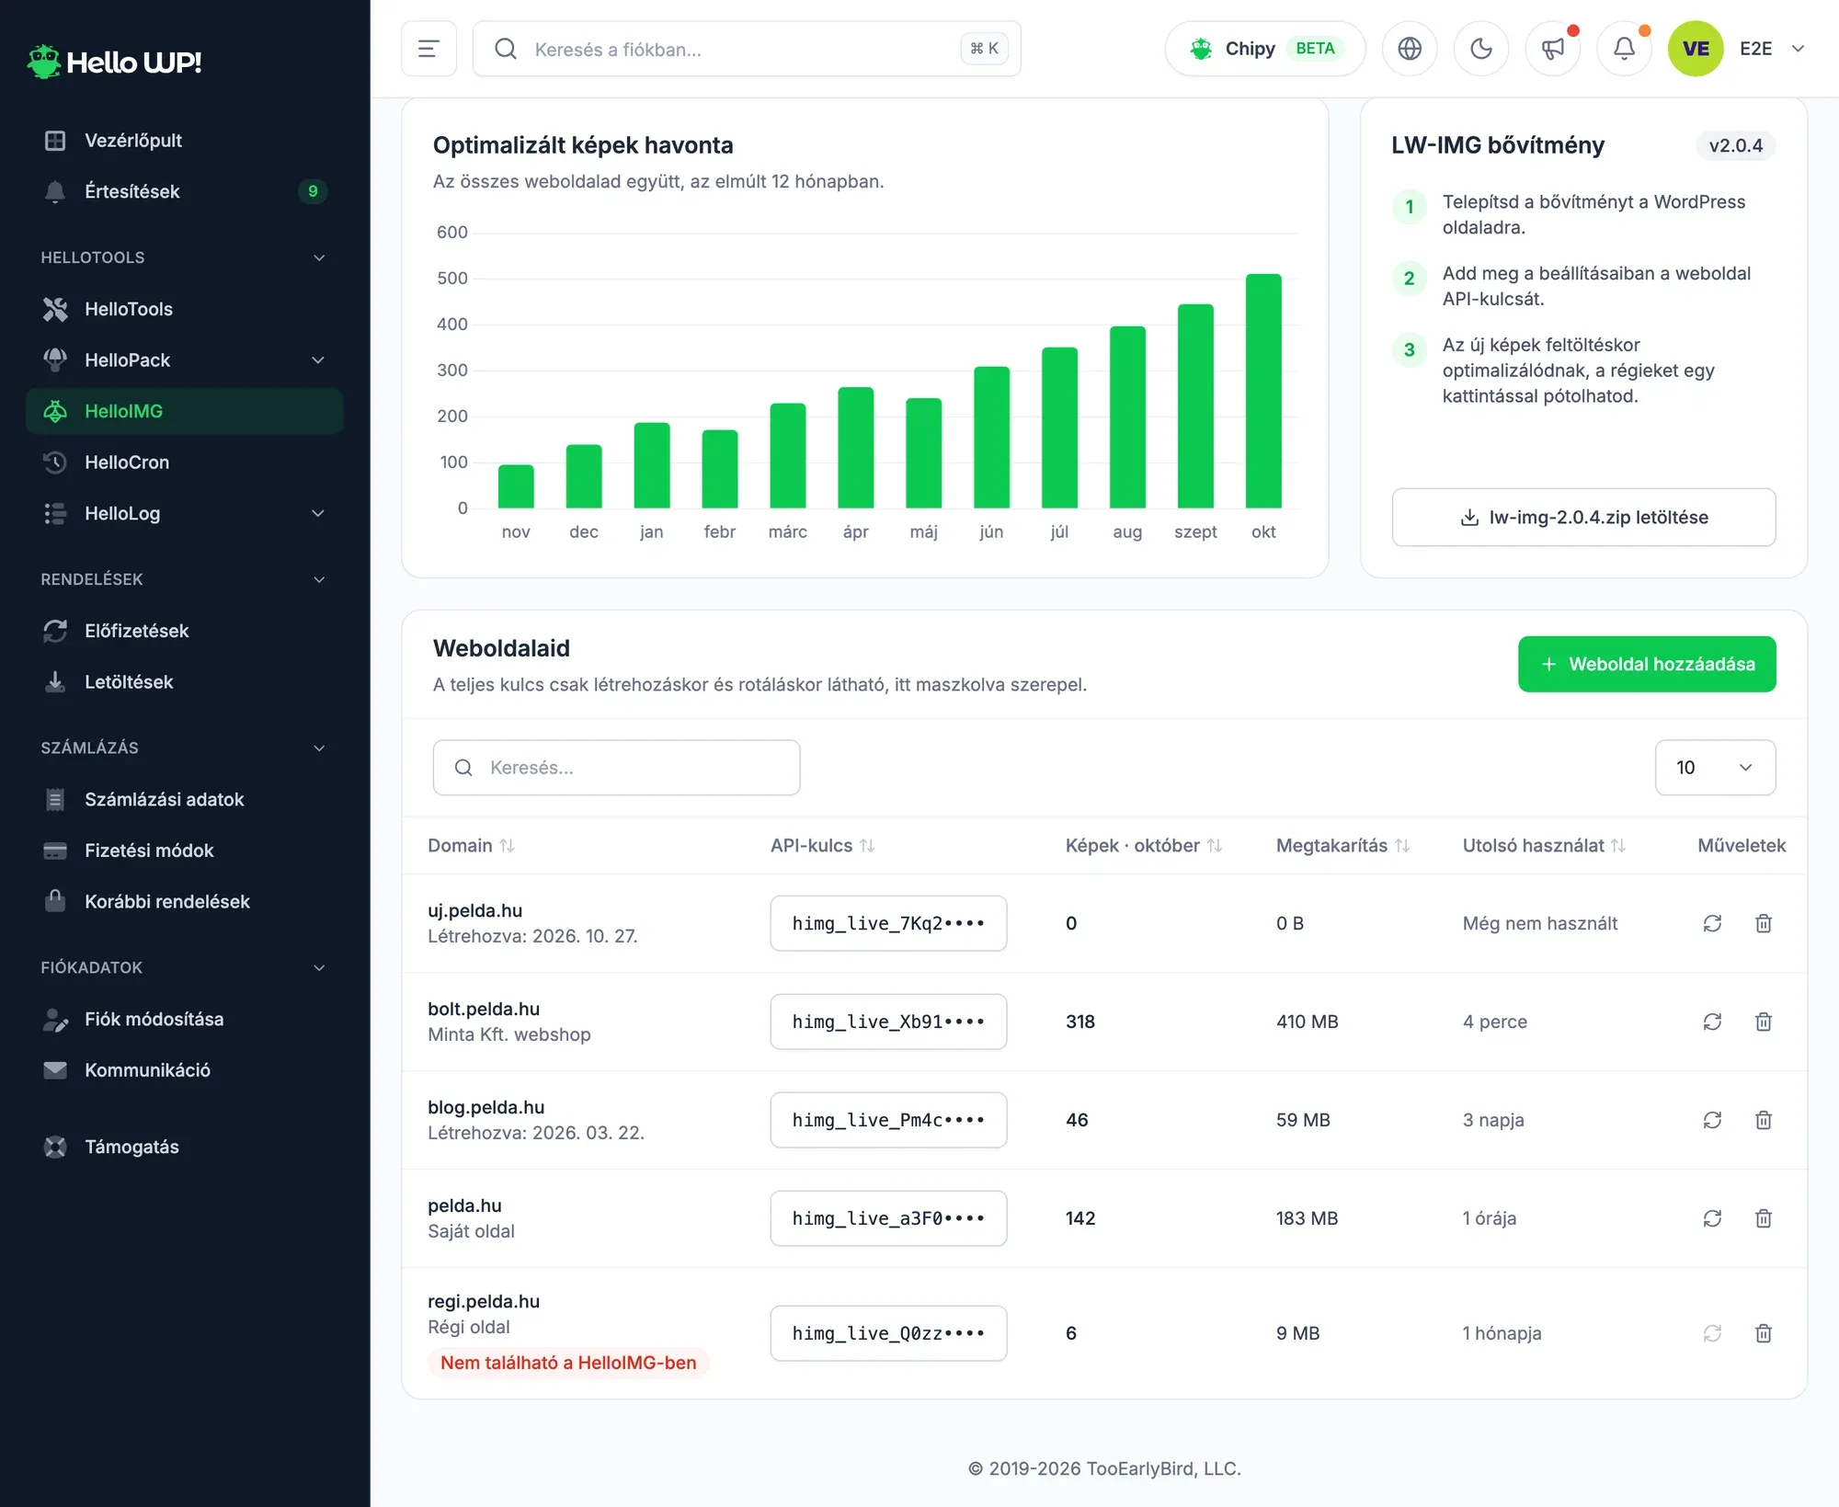Image resolution: width=1839 pixels, height=1507 pixels.
Task: Click the Keresés... table search field
Action: [616, 768]
